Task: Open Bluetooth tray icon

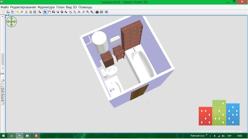Action: (215, 136)
